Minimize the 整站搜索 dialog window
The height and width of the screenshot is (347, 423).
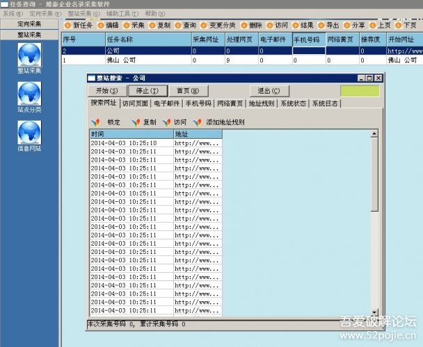pyautogui.click(x=362, y=78)
